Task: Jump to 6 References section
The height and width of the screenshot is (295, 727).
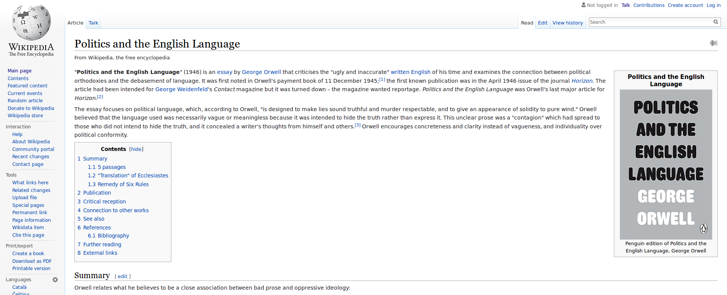Action: point(94,228)
